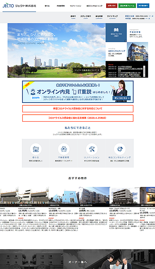This screenshot has height=269, width=155.
Task: Click the red お問い合せ button
Action: point(112,6)
